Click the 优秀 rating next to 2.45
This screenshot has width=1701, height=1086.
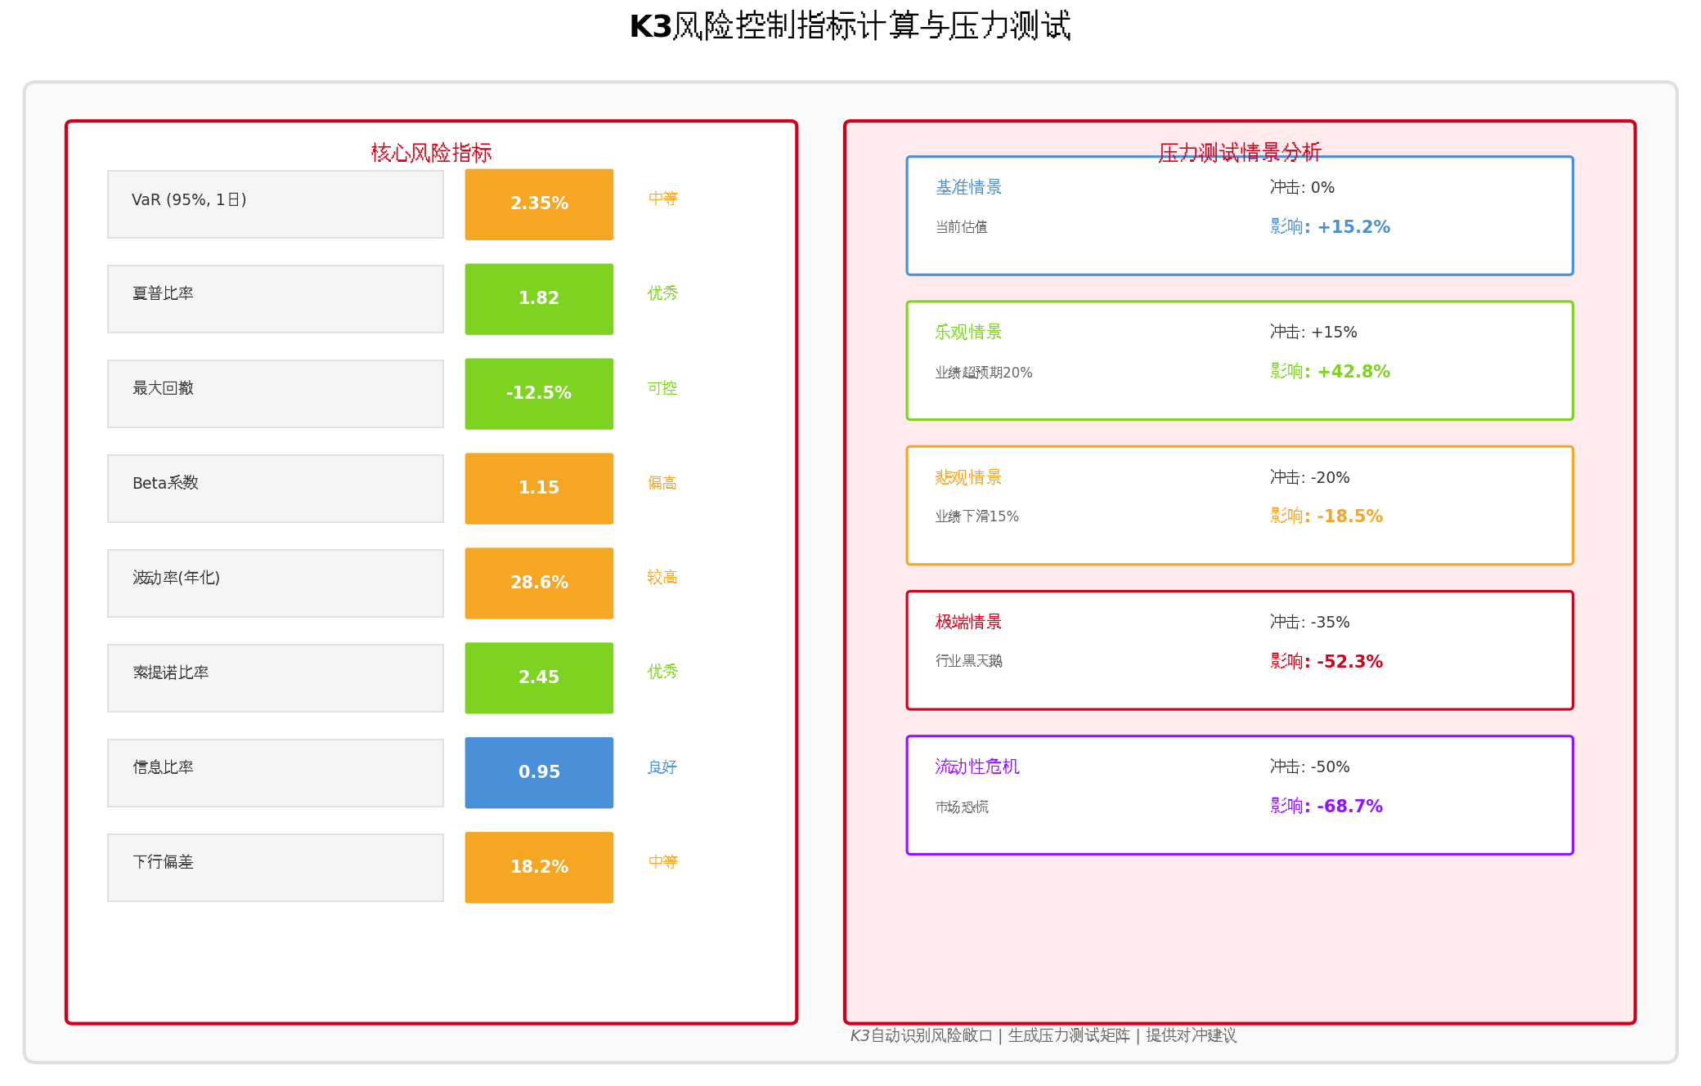[662, 672]
